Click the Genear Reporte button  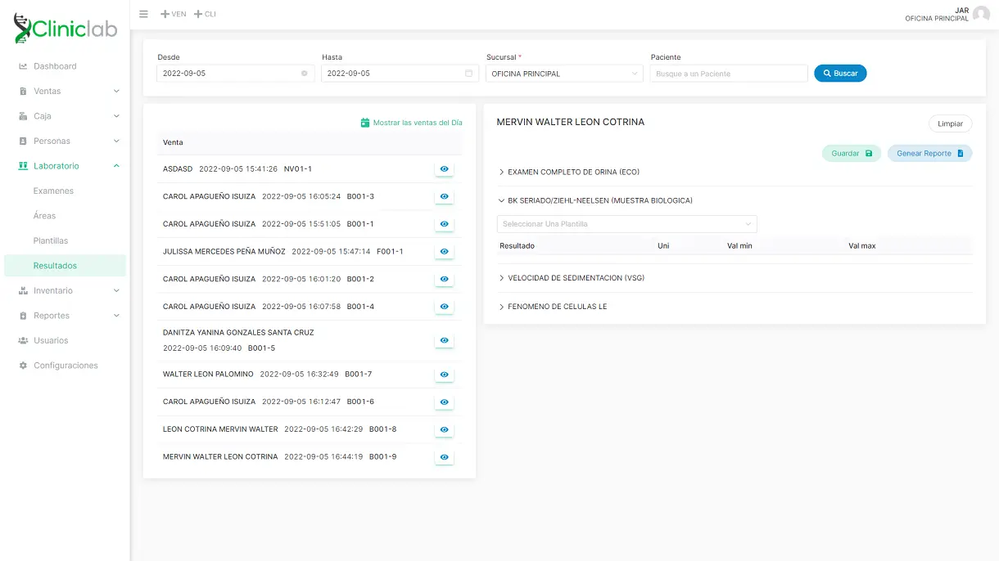(x=929, y=153)
